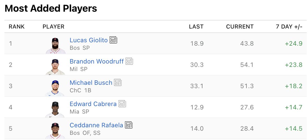308x140 pixels.
Task: Click the CURRENT column header
Action: coord(240,27)
